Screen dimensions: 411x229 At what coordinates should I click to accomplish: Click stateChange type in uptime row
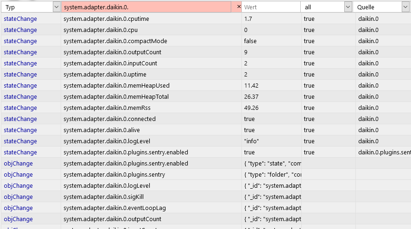tap(20, 75)
